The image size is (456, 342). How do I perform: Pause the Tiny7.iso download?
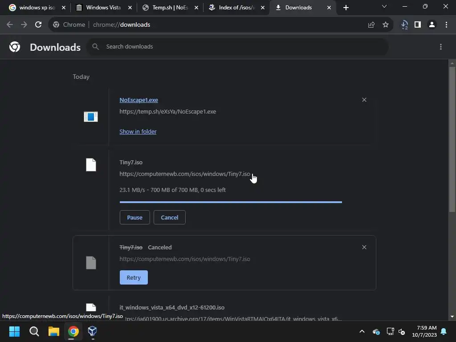134,217
